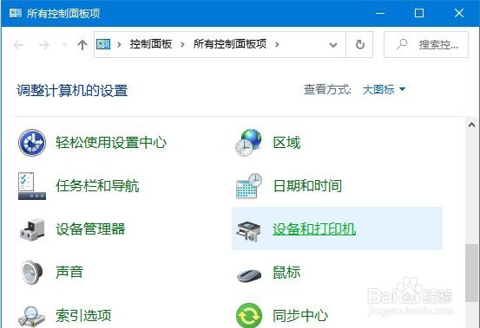Click 所有控制面板项 breadcrumb
The height and width of the screenshot is (328, 480).
(x=230, y=44)
